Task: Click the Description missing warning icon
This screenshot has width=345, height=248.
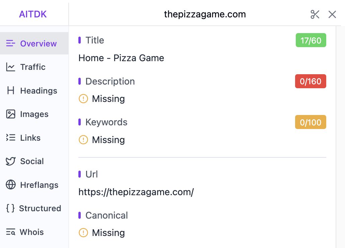Action: (x=83, y=99)
